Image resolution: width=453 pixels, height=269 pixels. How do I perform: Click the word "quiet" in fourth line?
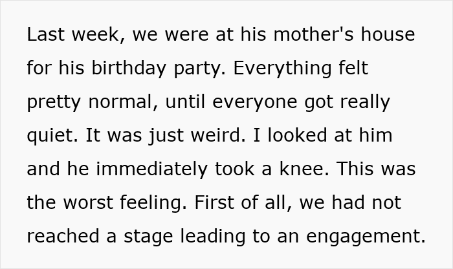pyautogui.click(x=52, y=136)
